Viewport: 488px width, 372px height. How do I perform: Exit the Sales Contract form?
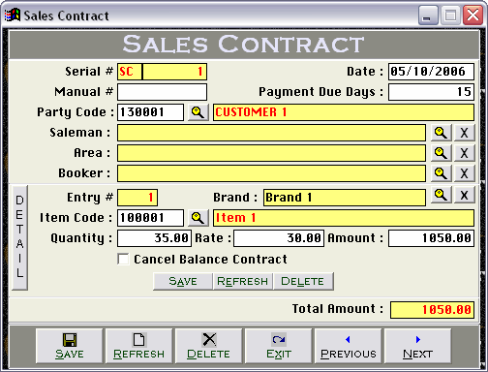pos(279,346)
